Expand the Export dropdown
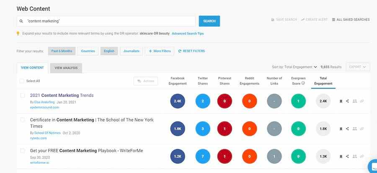 click(x=358, y=67)
